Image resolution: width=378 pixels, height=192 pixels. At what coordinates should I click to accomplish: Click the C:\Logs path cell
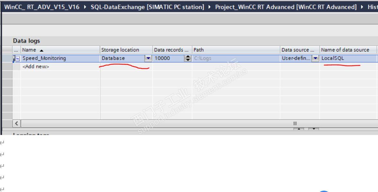tap(236, 58)
